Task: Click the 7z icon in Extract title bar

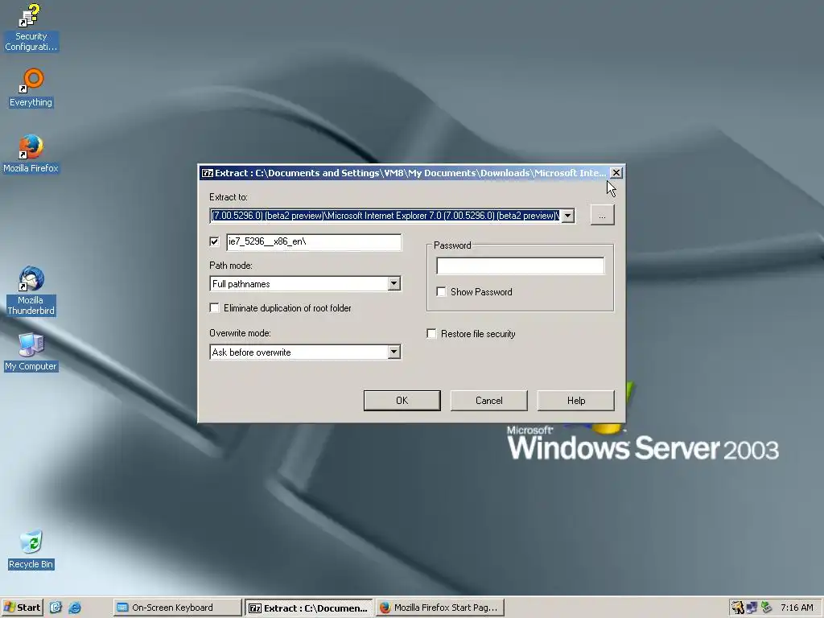Action: point(208,173)
